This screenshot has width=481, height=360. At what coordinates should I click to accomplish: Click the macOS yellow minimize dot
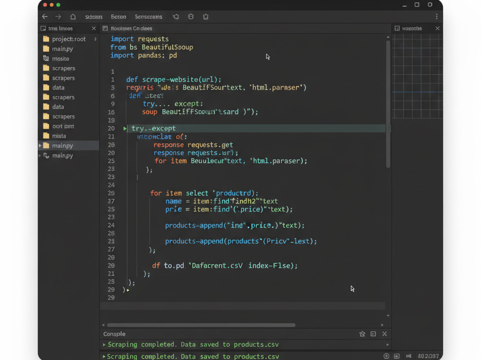[x=51, y=5]
